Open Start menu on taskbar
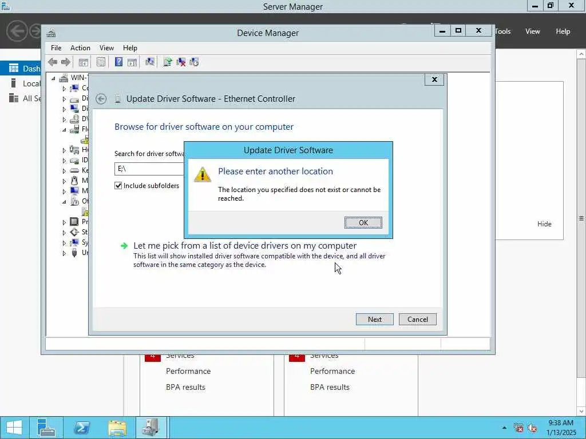This screenshot has width=586, height=439. click(14, 428)
